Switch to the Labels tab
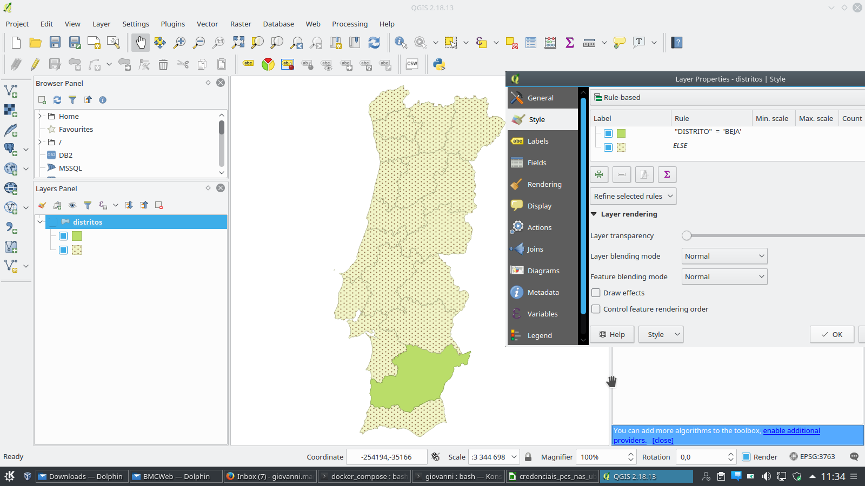This screenshot has height=486, width=865. pyautogui.click(x=537, y=141)
